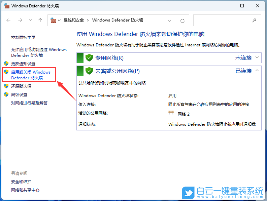The width and height of the screenshot is (267, 201).
Task: Go forward with the right arrow button
Action: click(20, 21)
